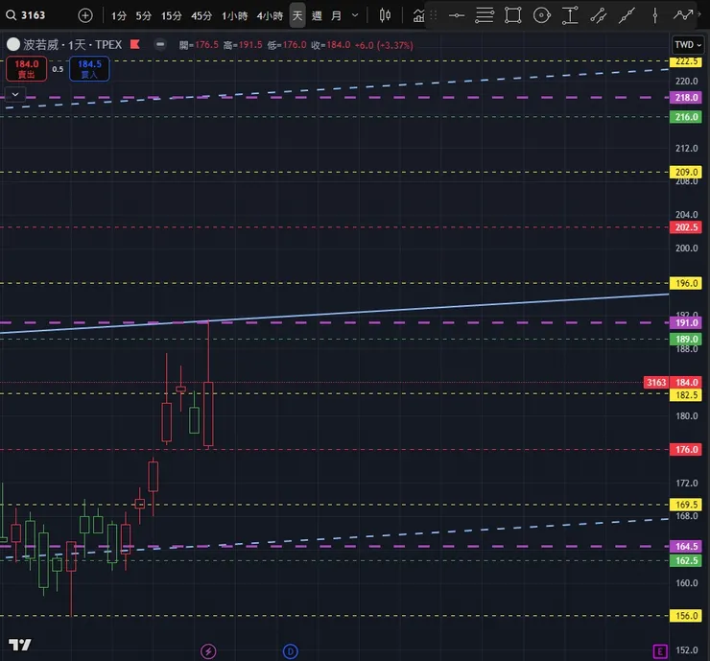Select the 天 daily timeframe
This screenshot has width=710, height=661.
297,16
